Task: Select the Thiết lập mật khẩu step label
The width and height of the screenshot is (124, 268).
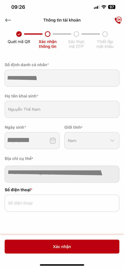Action: [x=105, y=44]
